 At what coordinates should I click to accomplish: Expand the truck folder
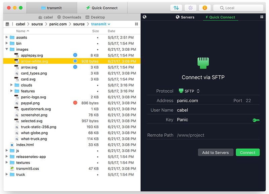(x=7, y=174)
